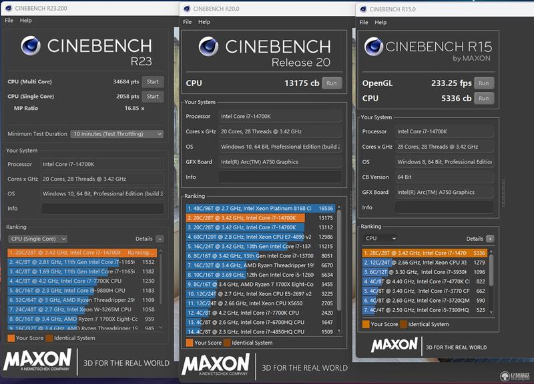
Task: Click R20 Processor field 'Intel Core i7-14700K'
Action: 280,116
